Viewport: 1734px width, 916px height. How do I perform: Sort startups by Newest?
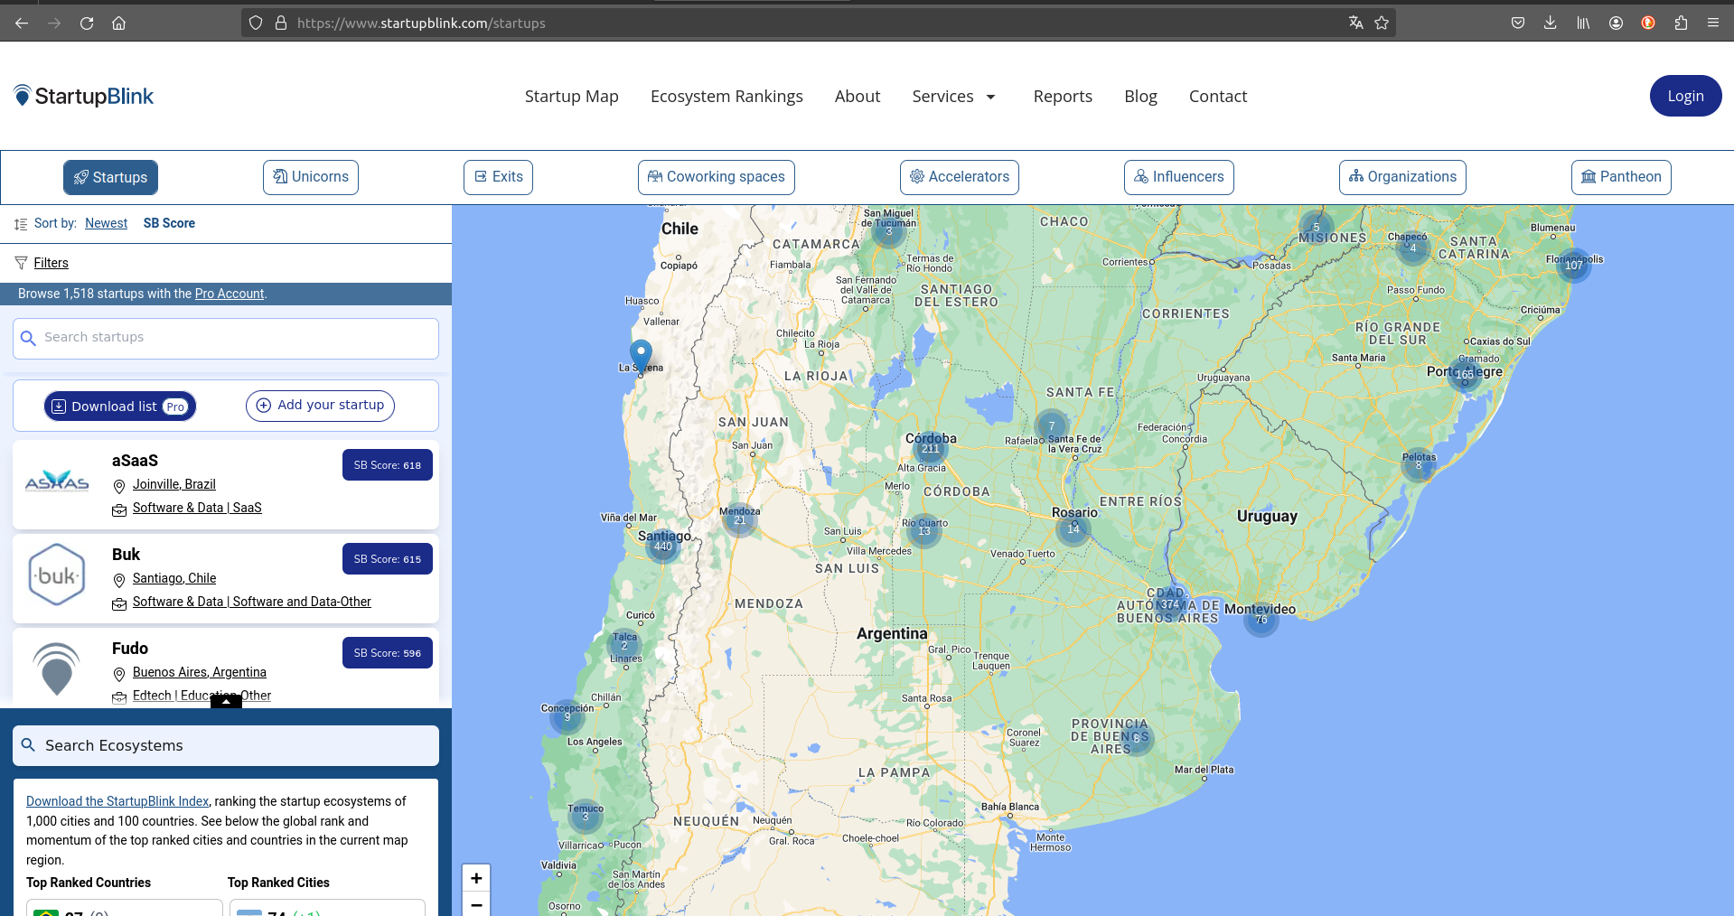pyautogui.click(x=106, y=223)
